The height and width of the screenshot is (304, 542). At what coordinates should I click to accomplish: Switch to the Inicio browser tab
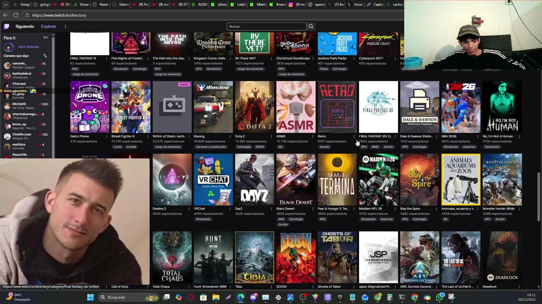tap(356, 5)
